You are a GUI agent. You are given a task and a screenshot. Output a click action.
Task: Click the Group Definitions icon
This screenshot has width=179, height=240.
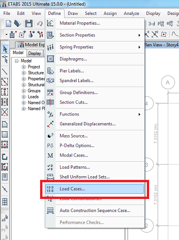click(x=50, y=92)
